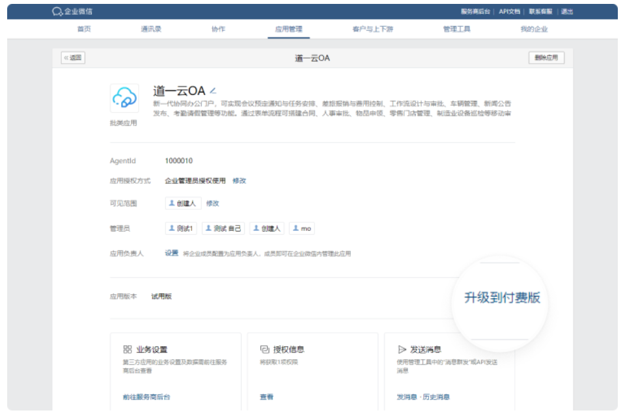Click the 道一云OA heading above the description
Image resolution: width=625 pixels, height=417 pixels.
pyautogui.click(x=180, y=91)
